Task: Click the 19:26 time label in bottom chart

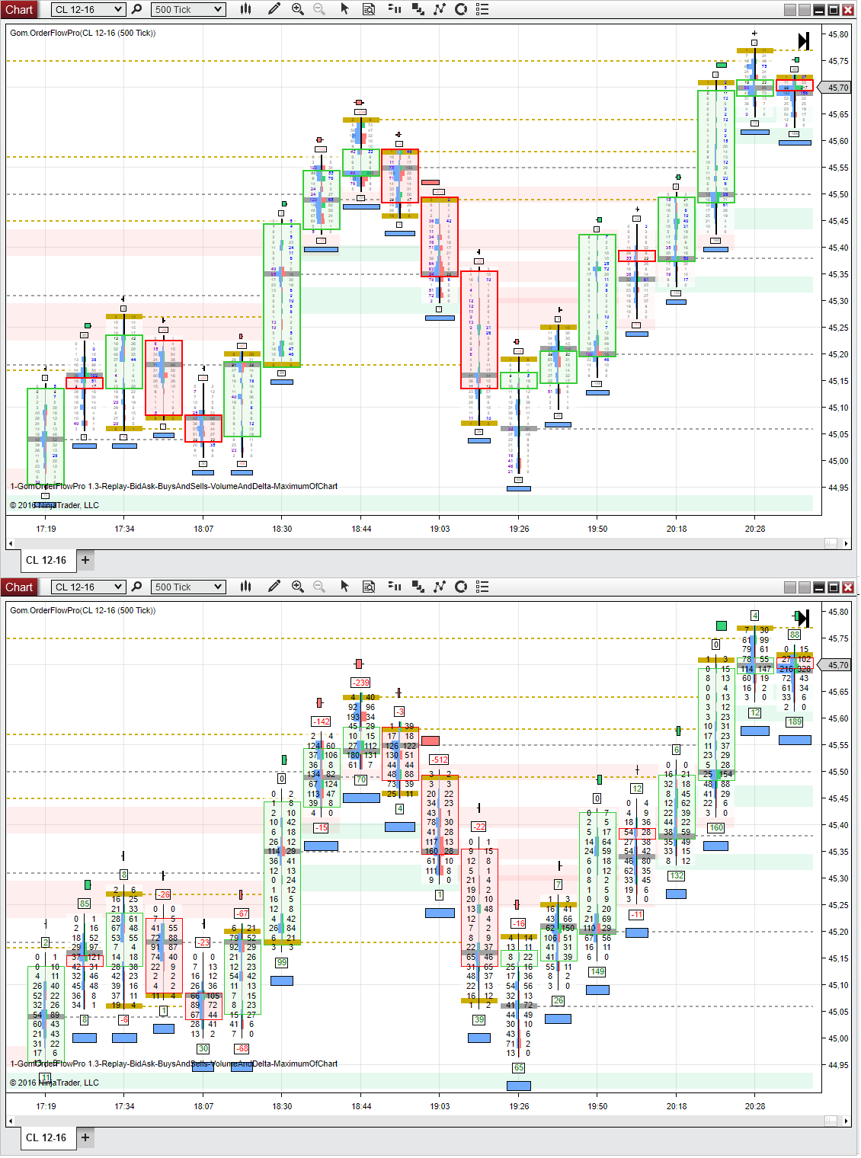Action: click(x=519, y=1106)
